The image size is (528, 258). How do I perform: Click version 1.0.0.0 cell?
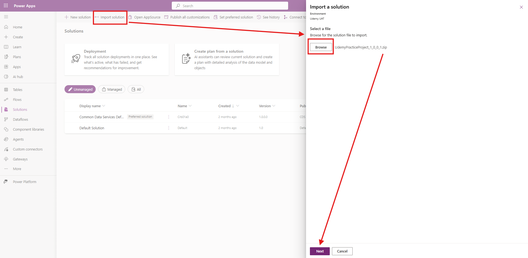(x=263, y=117)
